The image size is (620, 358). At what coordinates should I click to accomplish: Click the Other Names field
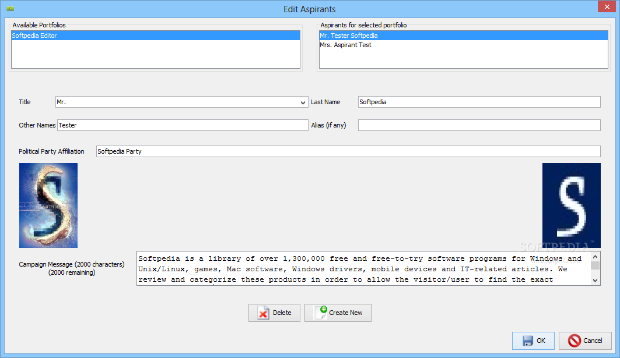[183, 125]
